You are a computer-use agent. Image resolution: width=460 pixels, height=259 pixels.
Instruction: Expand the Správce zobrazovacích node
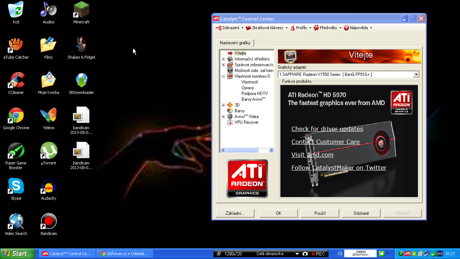(223, 65)
